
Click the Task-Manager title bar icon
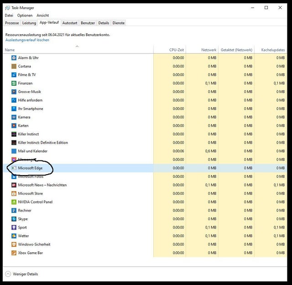click(x=7, y=8)
